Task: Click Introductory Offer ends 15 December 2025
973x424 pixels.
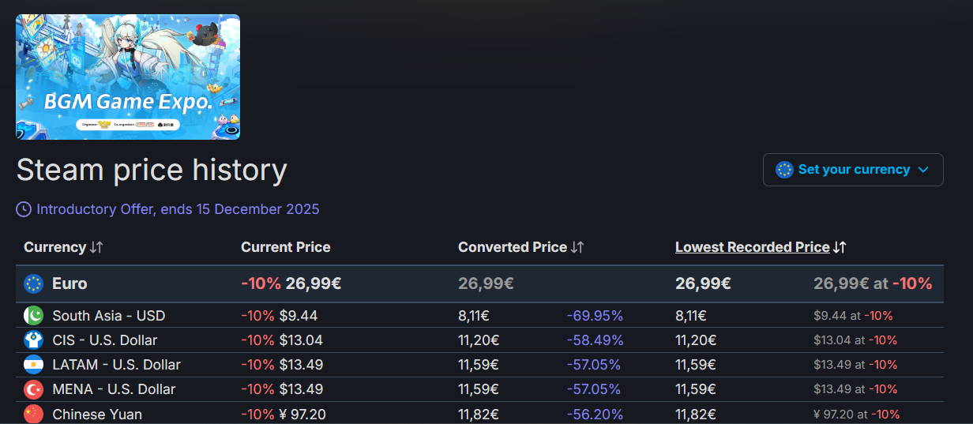Action: (178, 209)
